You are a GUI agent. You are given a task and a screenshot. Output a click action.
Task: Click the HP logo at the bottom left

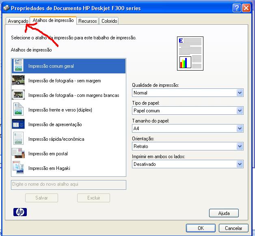click(x=20, y=212)
